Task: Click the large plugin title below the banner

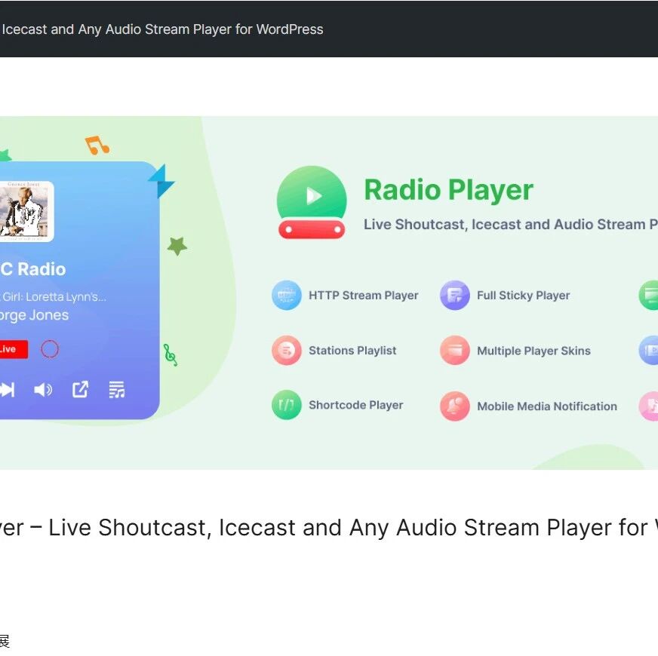Action: (329, 528)
